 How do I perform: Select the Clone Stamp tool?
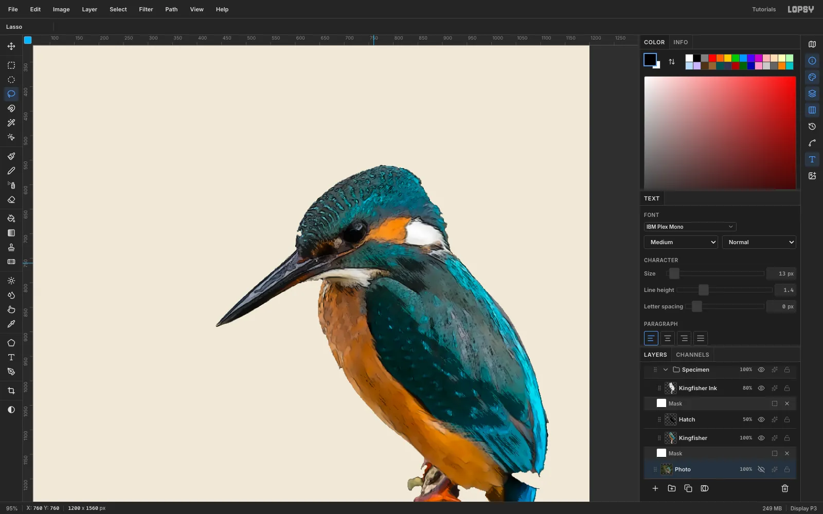tap(11, 247)
